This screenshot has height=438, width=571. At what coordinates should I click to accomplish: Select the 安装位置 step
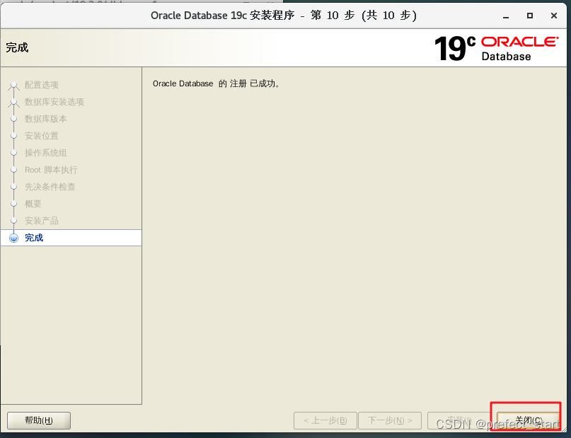(x=42, y=136)
